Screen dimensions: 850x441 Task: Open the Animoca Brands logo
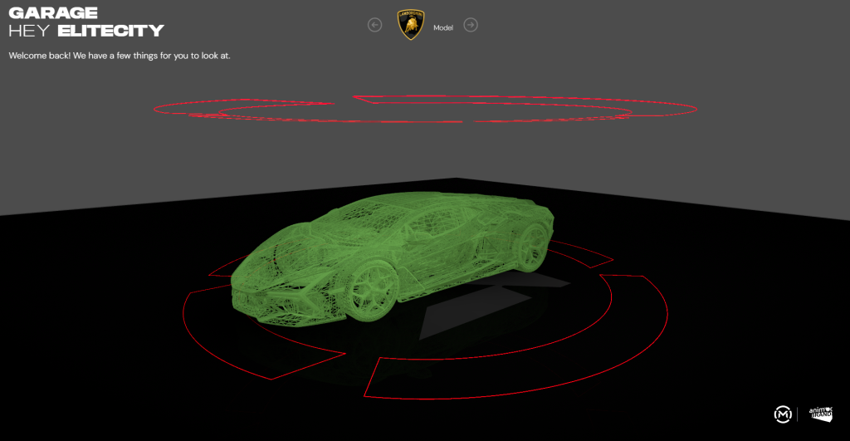820,413
